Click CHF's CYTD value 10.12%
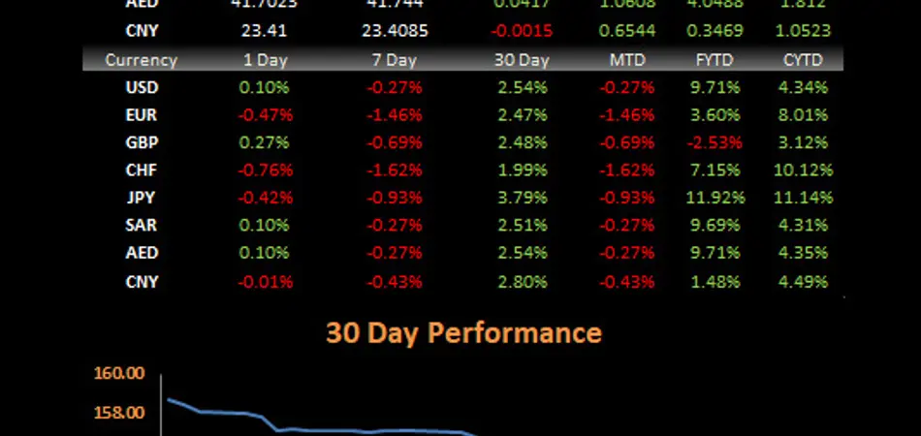The image size is (921, 436). point(805,171)
